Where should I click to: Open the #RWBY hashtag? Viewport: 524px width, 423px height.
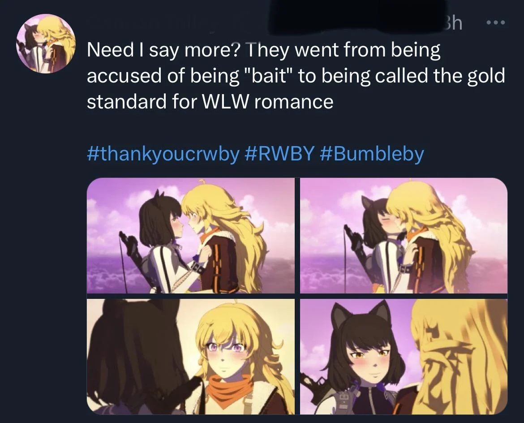[279, 154]
